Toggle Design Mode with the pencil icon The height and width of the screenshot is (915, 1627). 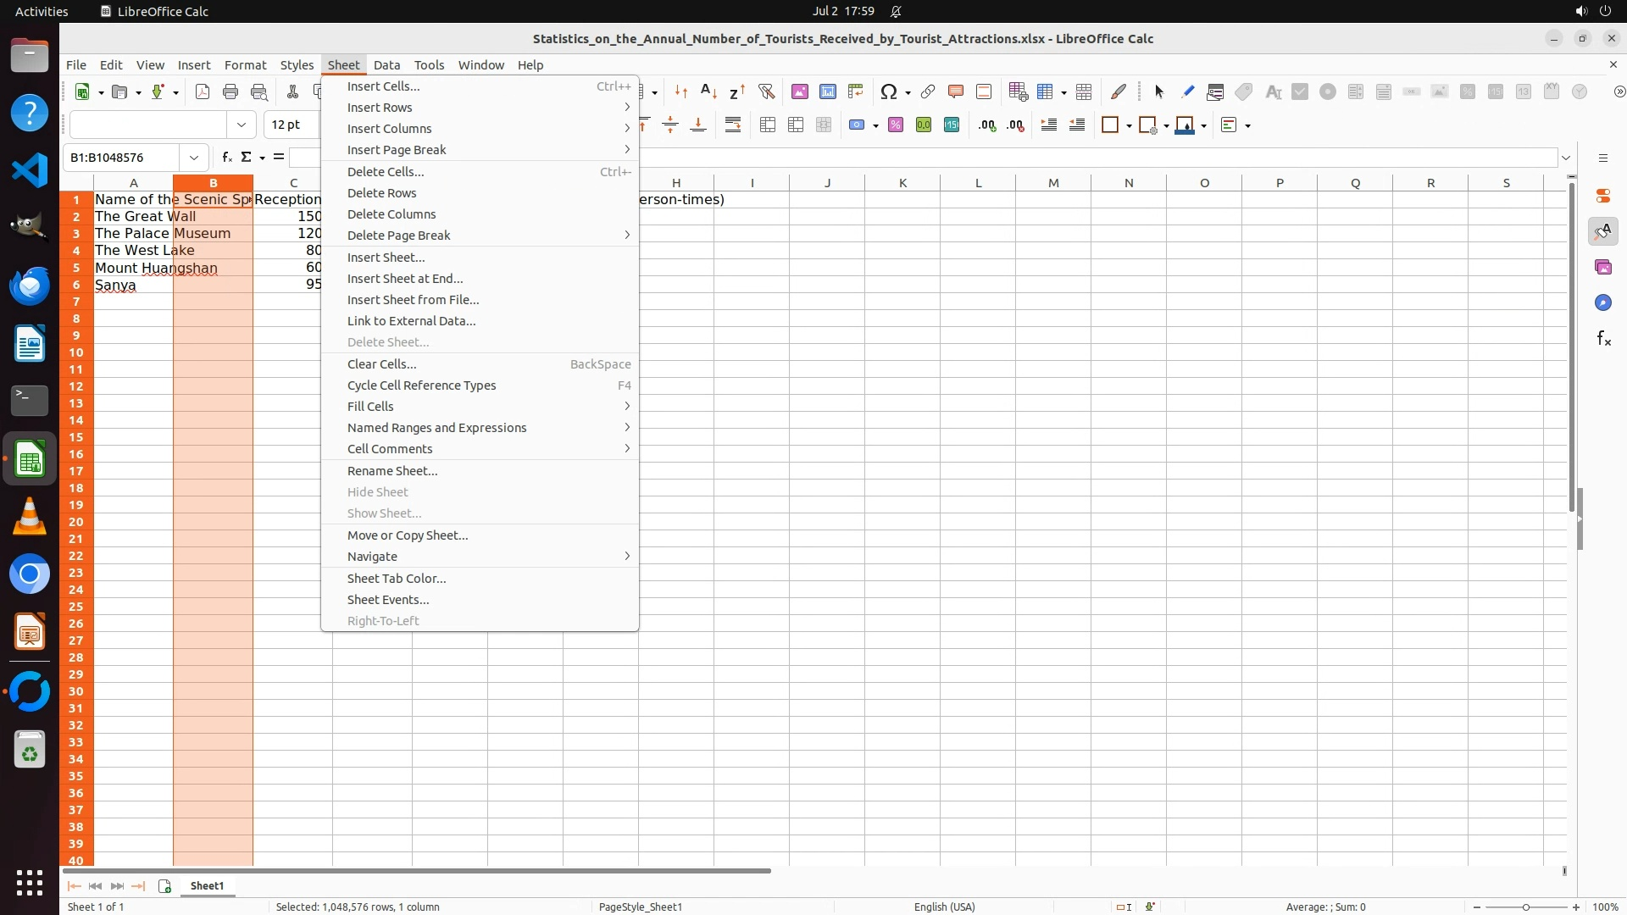(1187, 91)
